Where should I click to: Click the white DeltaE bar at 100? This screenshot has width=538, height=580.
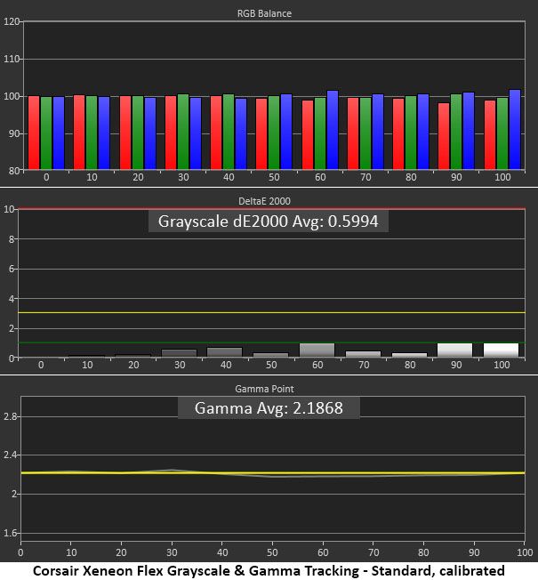tap(501, 350)
